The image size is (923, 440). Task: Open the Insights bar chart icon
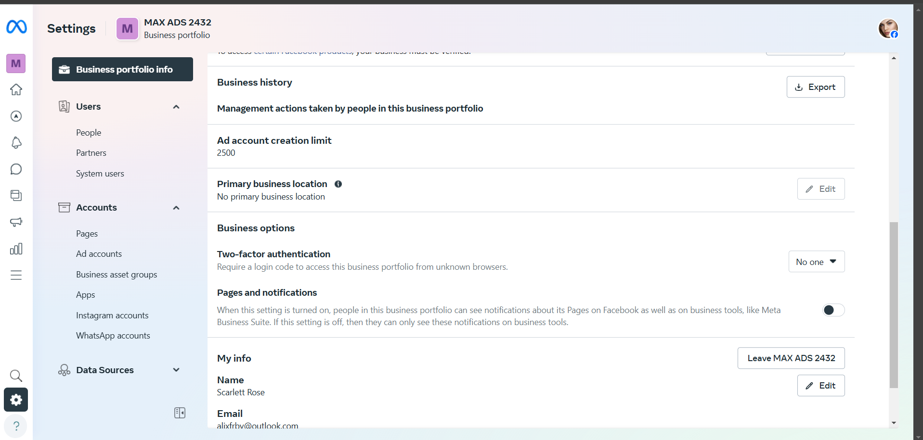tap(16, 249)
